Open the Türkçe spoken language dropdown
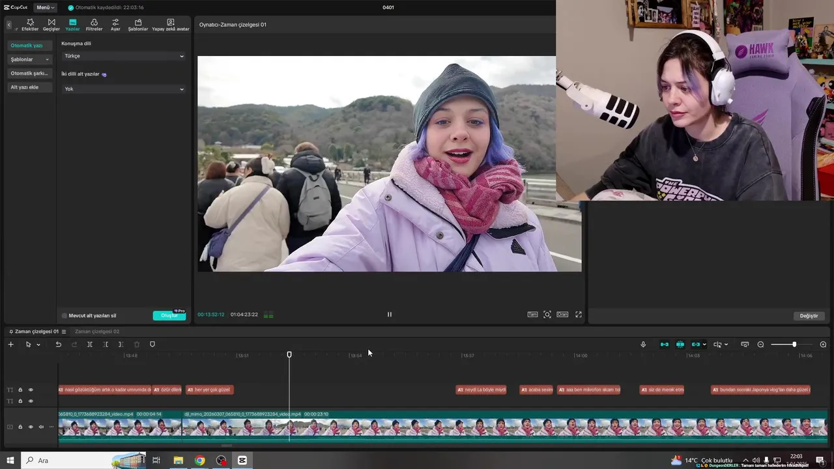834x469 pixels. click(123, 56)
